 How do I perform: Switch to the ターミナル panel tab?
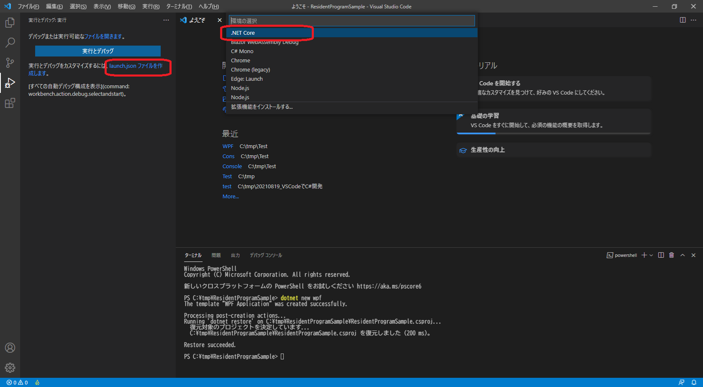193,255
